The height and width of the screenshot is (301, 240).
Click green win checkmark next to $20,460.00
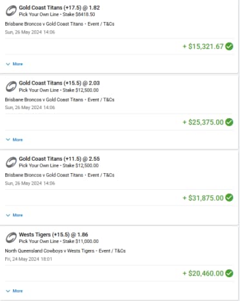[229, 273]
